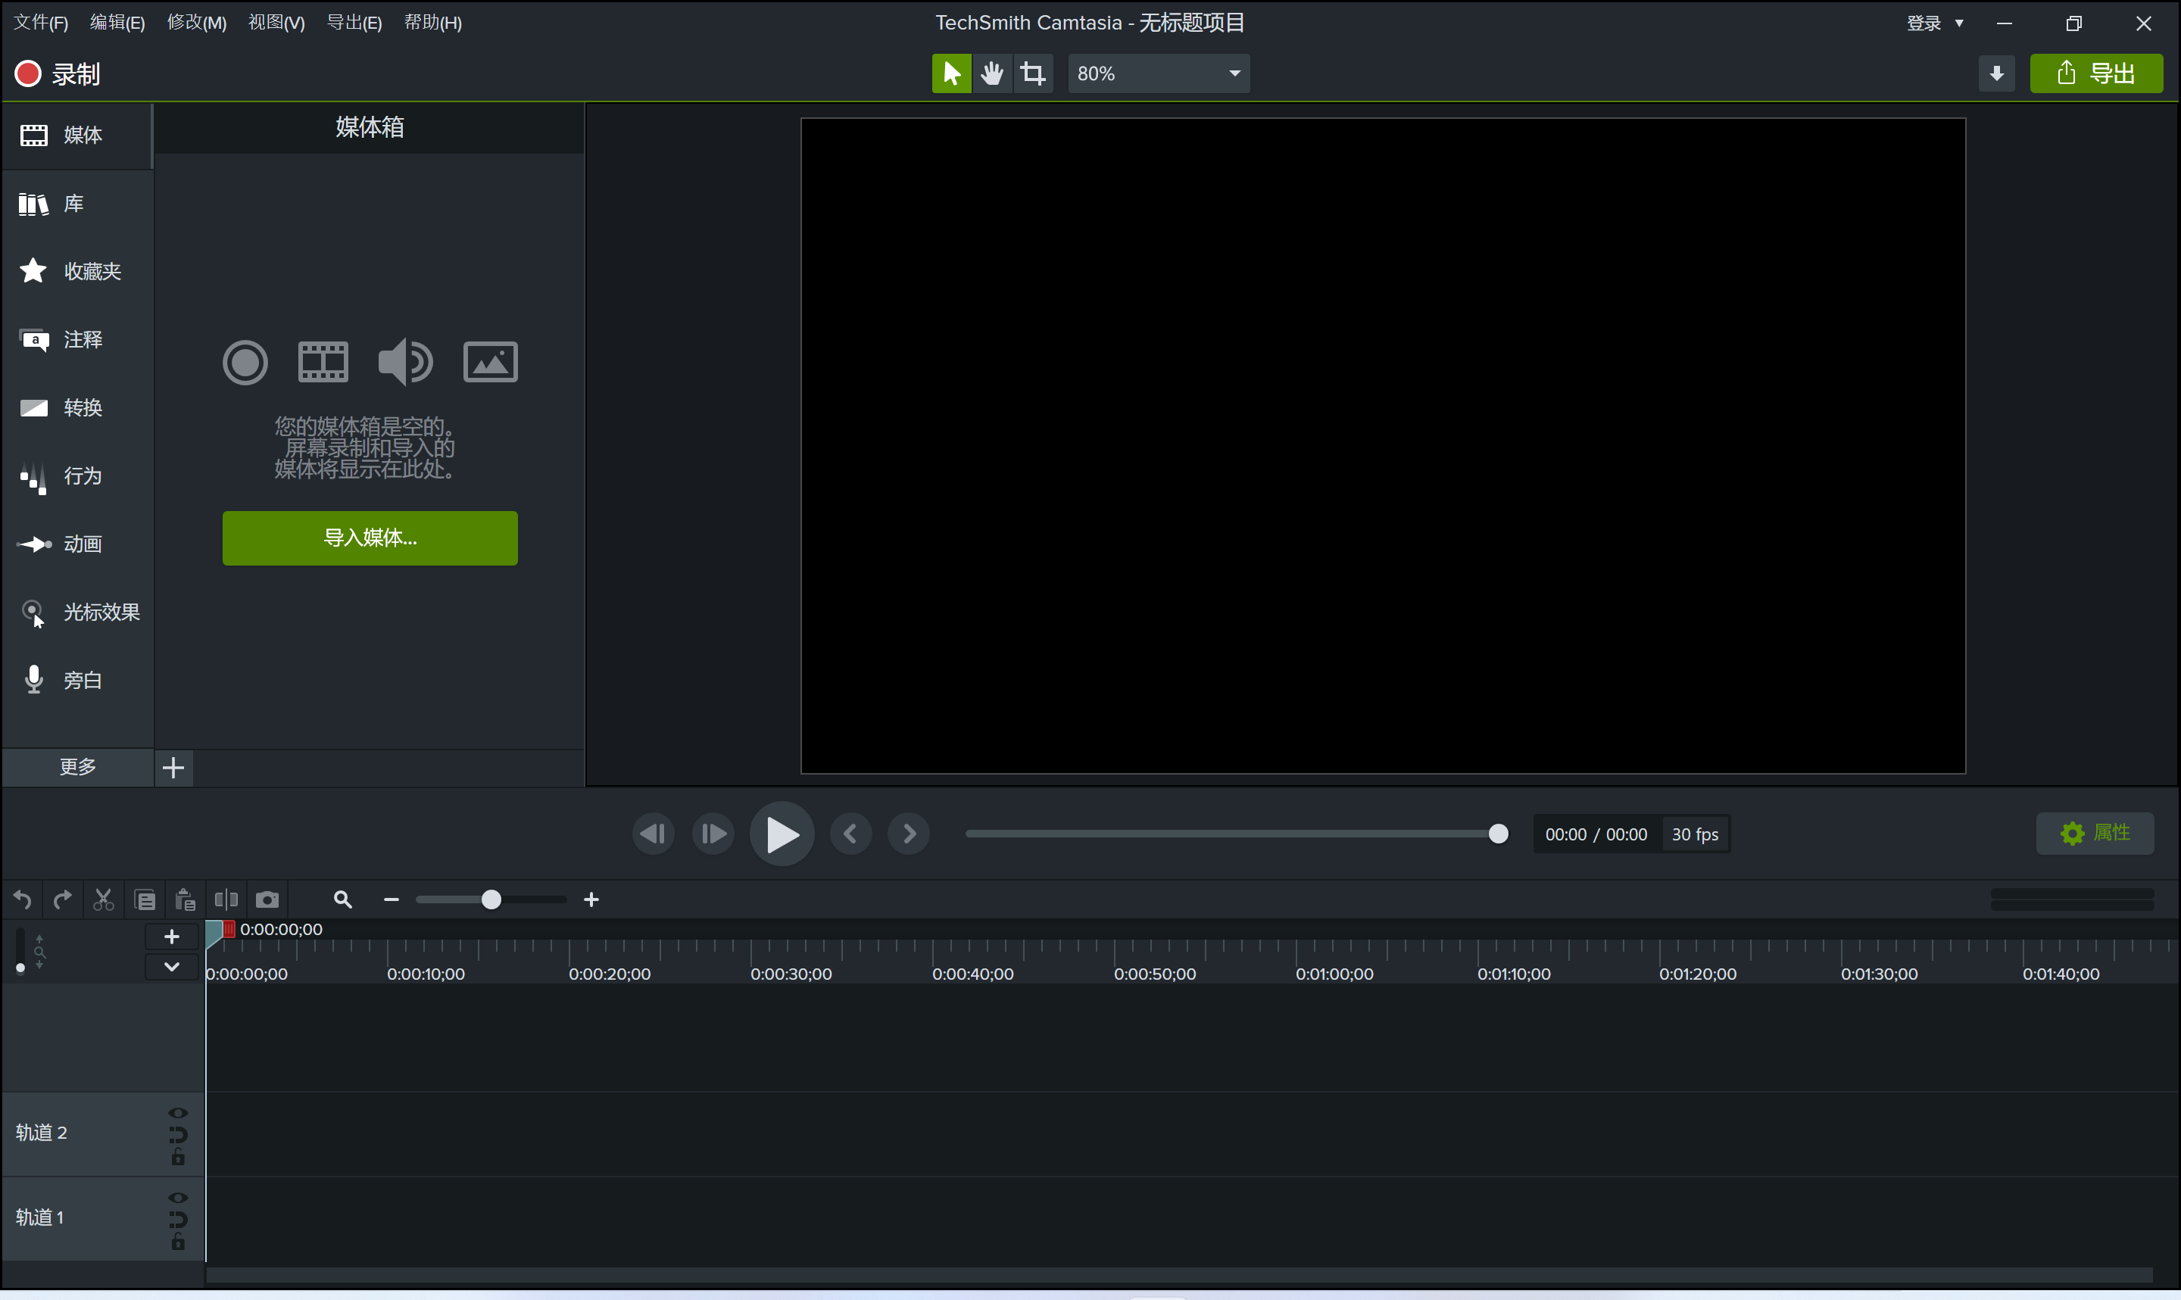Click the snapshot camera icon
Screen dimensions: 2181x1300
coord(267,900)
